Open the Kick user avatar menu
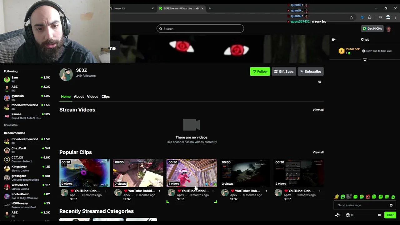 (388, 29)
